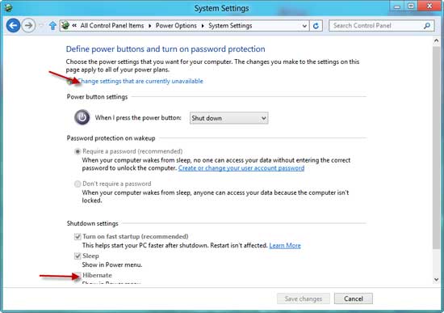Toggle Turn on fast startup checkbox
Image resolution: width=444 pixels, height=313 pixels.
[x=77, y=236]
